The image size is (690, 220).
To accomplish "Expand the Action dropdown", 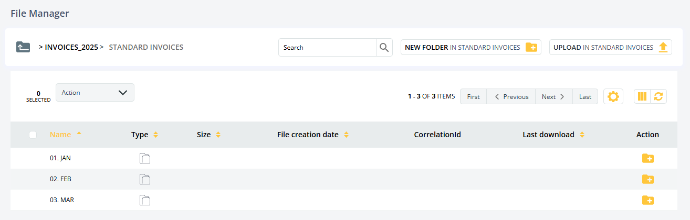I will [x=95, y=93].
